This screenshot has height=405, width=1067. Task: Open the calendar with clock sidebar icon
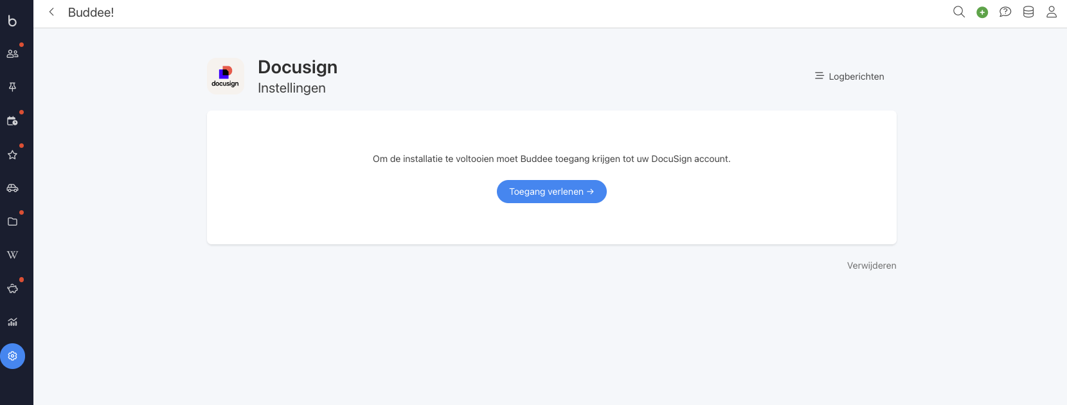coord(12,121)
